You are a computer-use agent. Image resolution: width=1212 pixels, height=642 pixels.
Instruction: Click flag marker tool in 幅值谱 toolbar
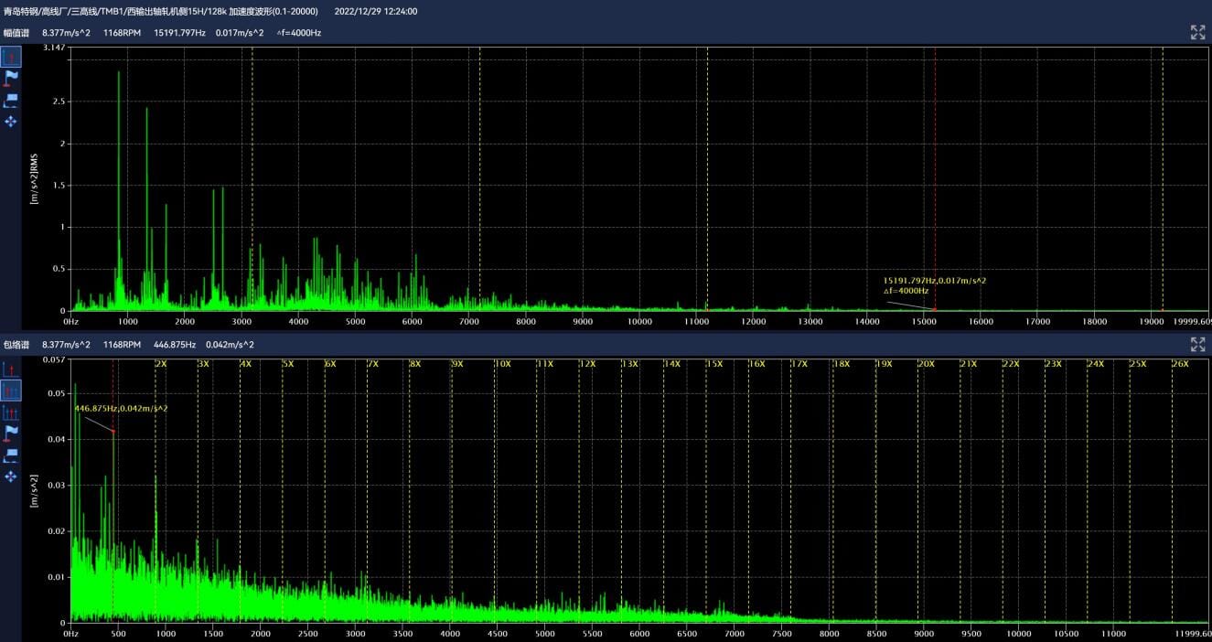point(11,79)
